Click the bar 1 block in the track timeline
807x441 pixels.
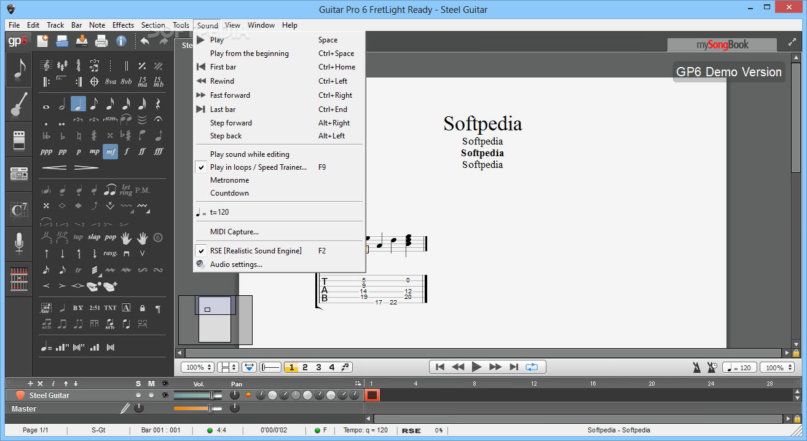(x=372, y=395)
